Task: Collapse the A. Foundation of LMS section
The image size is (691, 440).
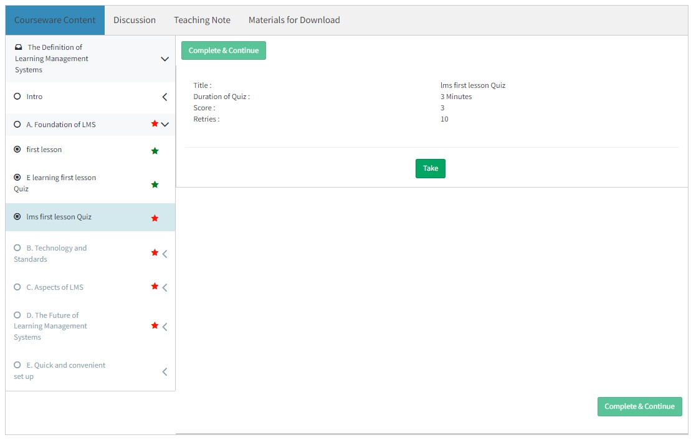Action: click(165, 125)
